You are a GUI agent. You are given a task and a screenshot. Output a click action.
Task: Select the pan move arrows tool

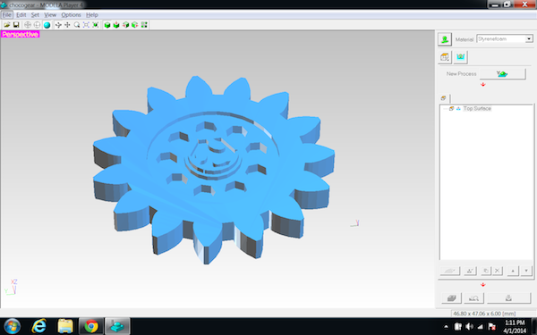[x=67, y=25]
